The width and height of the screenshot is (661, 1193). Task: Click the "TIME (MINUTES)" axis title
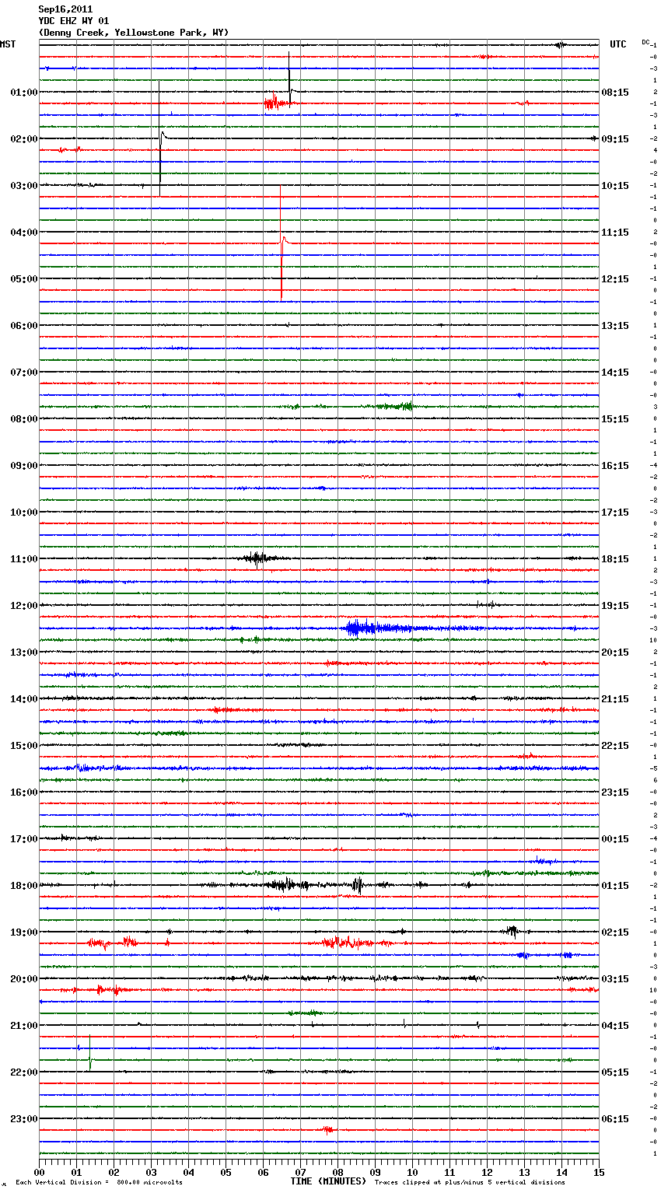tap(328, 1181)
